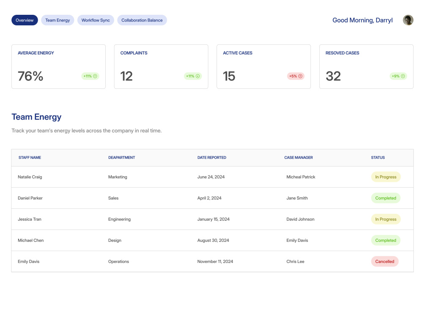Switch to the Team Energy tab

point(58,20)
